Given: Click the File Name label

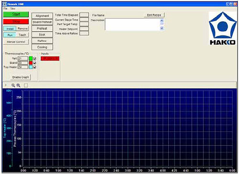Looking at the screenshot, I should 98,15.
